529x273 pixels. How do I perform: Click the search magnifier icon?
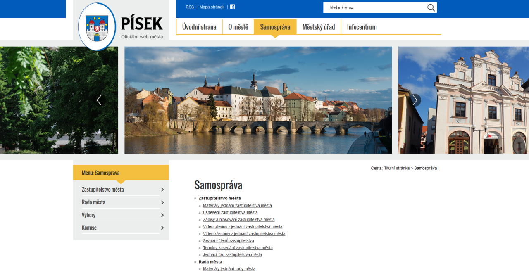pyautogui.click(x=431, y=7)
